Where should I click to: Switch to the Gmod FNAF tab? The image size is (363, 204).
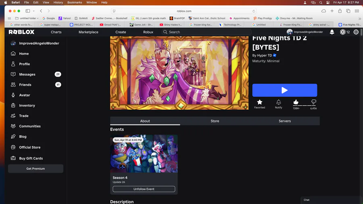[x=110, y=25]
